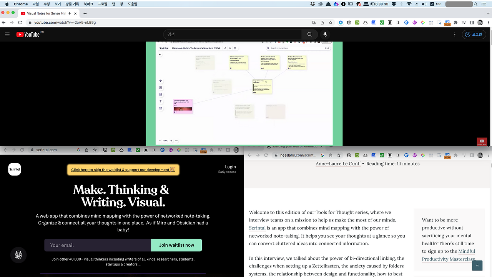Open Chrome extensions puzzle in YouTube window
The image size is (492, 277).
(x=455, y=23)
